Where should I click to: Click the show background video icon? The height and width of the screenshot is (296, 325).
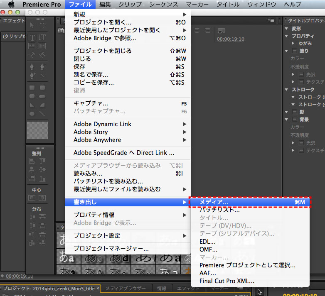(221, 31)
